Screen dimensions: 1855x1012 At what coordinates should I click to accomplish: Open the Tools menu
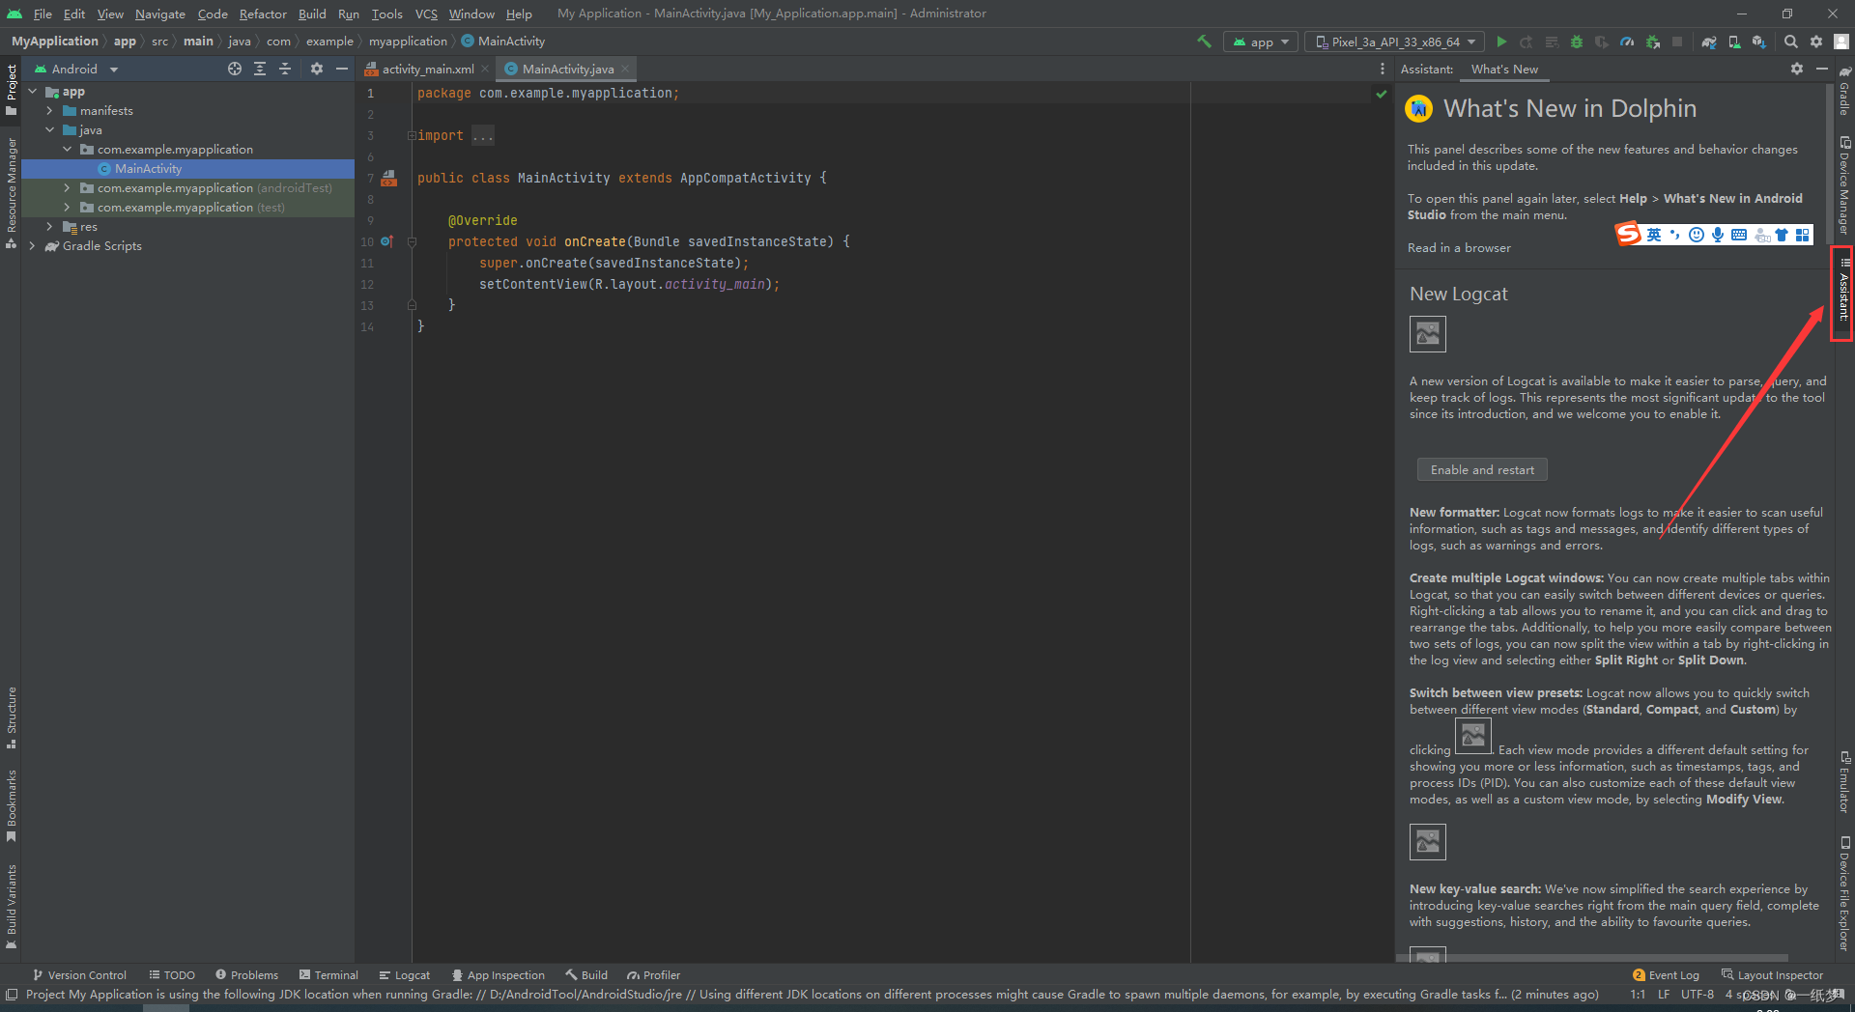(386, 14)
